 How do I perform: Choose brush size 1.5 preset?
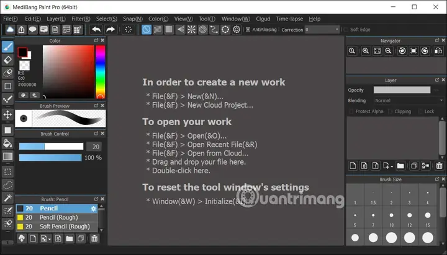point(373,196)
